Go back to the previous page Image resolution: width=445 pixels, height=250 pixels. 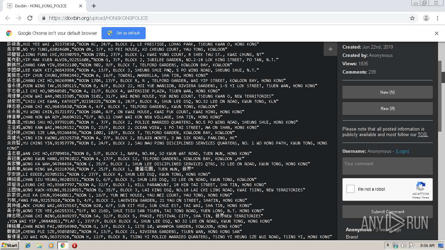(x=8, y=18)
